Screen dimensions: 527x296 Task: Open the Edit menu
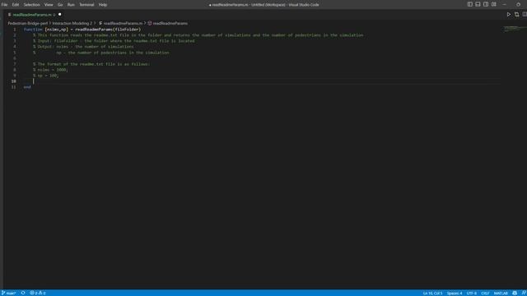pyautogui.click(x=16, y=5)
